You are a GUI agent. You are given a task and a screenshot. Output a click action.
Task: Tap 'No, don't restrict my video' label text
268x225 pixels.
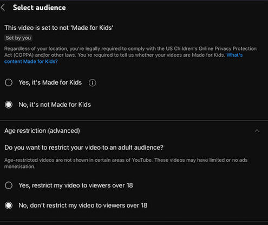tap(83, 205)
